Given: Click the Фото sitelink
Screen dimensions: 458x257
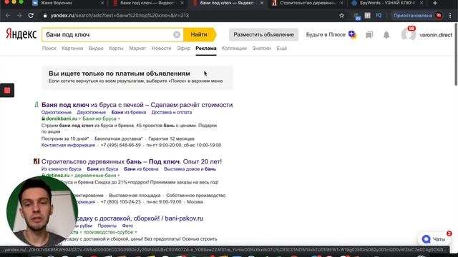Looking at the screenshot, I should coord(127,226).
